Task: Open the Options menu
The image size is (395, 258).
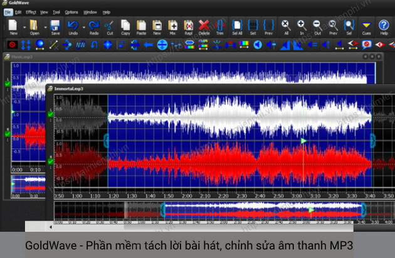Action: click(x=71, y=11)
